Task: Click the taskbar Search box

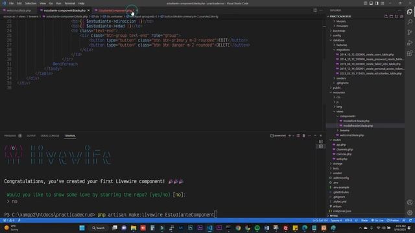Action: pos(99,228)
